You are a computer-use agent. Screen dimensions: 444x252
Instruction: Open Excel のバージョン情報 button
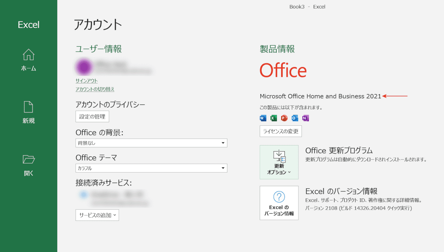(x=279, y=203)
